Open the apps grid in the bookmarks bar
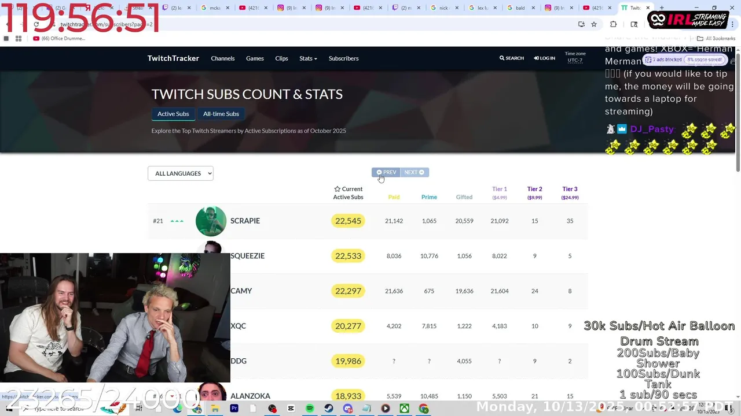The image size is (741, 416). 19,39
